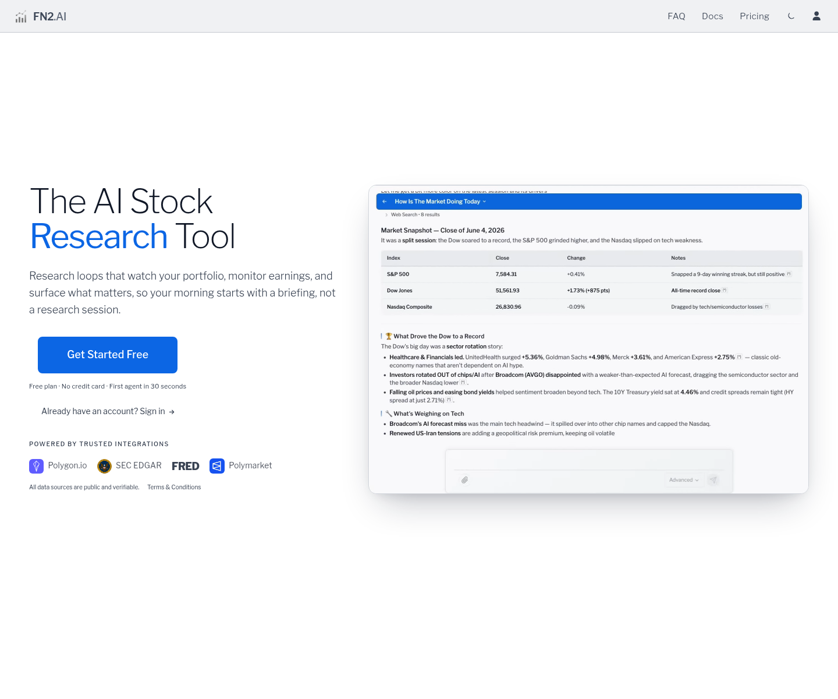
Task: Click the close value '51,561.93'
Action: click(x=507, y=290)
